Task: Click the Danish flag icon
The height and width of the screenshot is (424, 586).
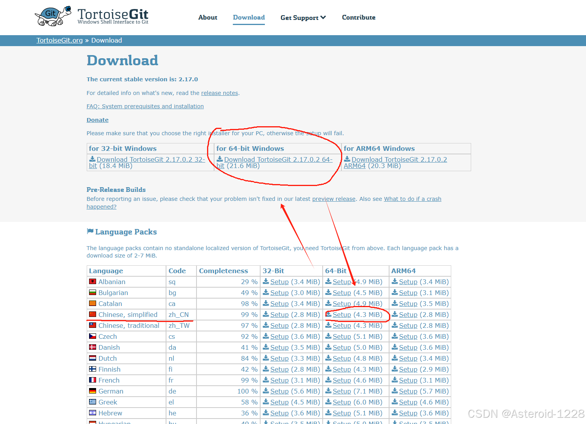Action: pyautogui.click(x=93, y=347)
